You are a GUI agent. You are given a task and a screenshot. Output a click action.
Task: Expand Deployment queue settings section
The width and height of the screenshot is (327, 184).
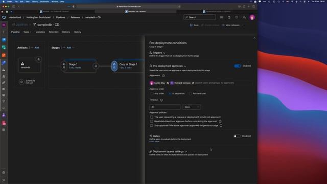click(x=186, y=152)
